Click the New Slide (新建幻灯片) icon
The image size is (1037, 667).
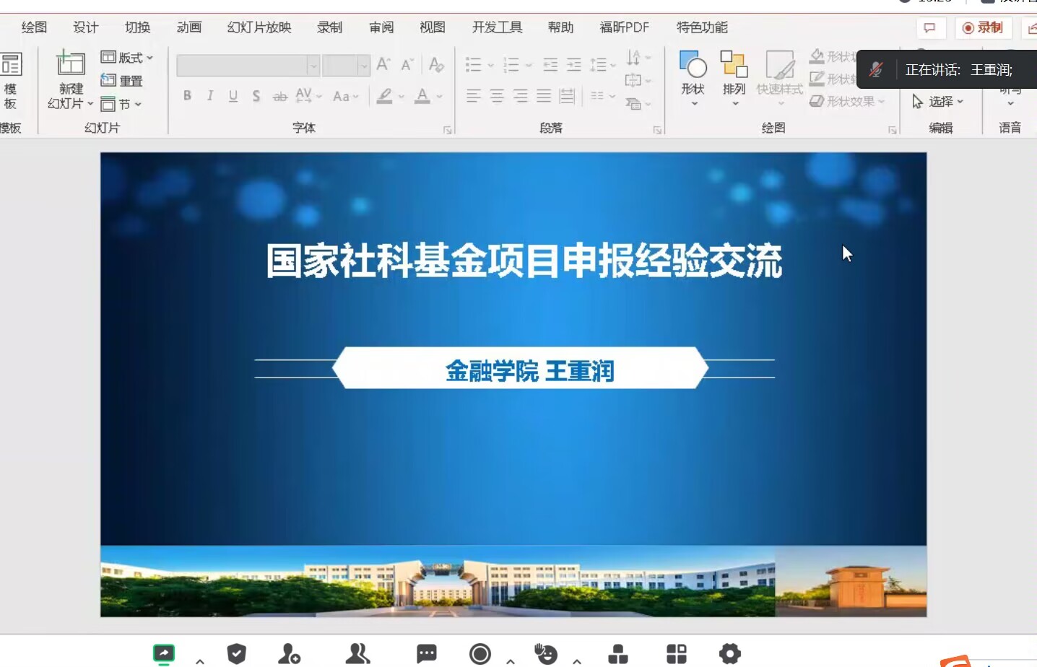click(71, 64)
